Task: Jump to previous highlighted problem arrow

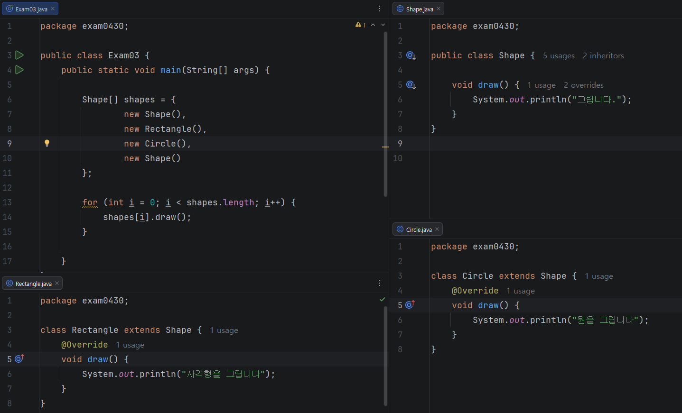Action: pos(373,25)
